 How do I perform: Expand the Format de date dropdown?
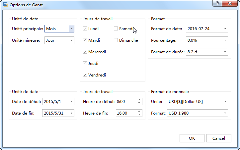[x=225, y=29]
